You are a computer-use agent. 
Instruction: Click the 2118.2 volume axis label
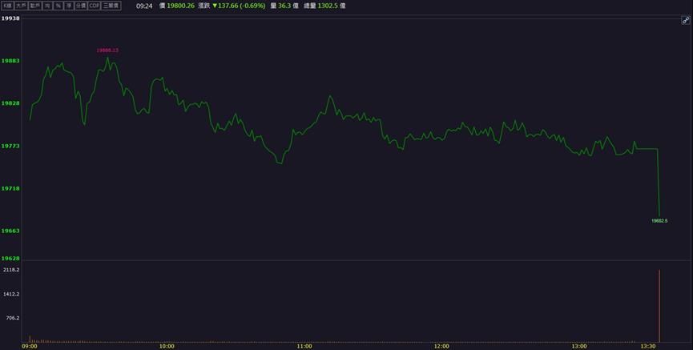click(x=11, y=270)
